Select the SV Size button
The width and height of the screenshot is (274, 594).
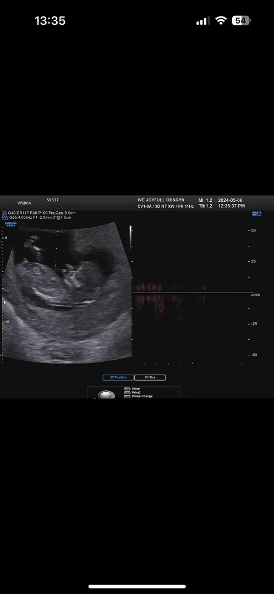click(150, 377)
